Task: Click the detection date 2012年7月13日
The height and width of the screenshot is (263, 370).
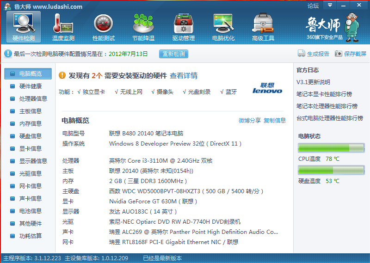Action: (128, 54)
